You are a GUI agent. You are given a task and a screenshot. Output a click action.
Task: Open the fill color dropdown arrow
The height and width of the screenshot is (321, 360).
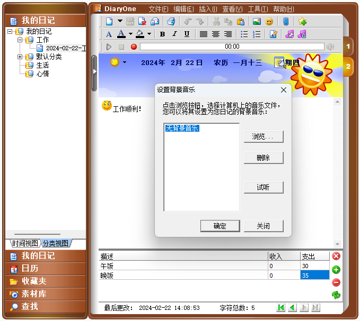click(x=149, y=34)
